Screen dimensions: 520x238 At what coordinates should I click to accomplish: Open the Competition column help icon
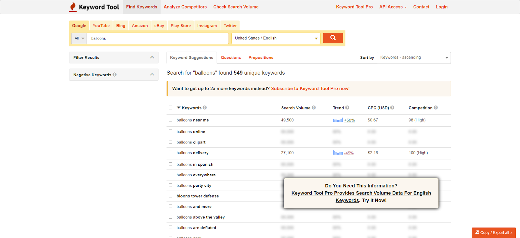(436, 107)
